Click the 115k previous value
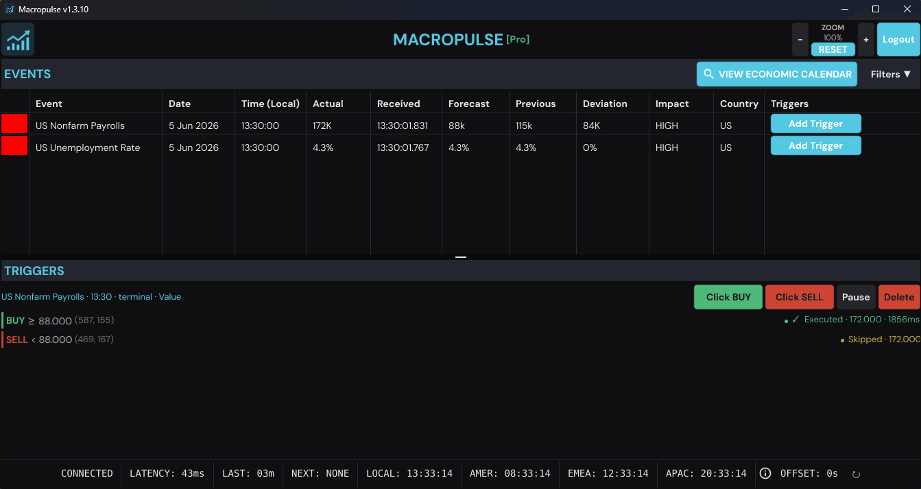921x489 pixels. point(525,126)
